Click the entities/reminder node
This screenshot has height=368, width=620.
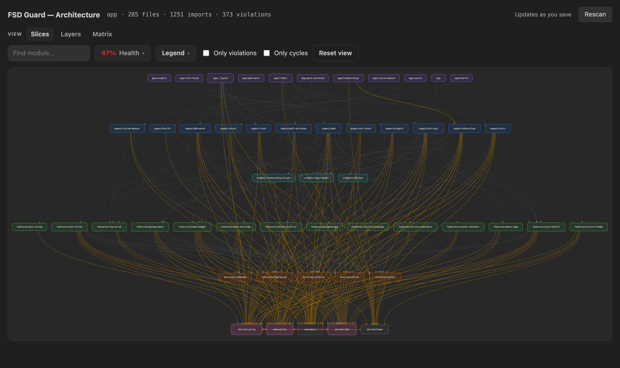pyautogui.click(x=235, y=277)
